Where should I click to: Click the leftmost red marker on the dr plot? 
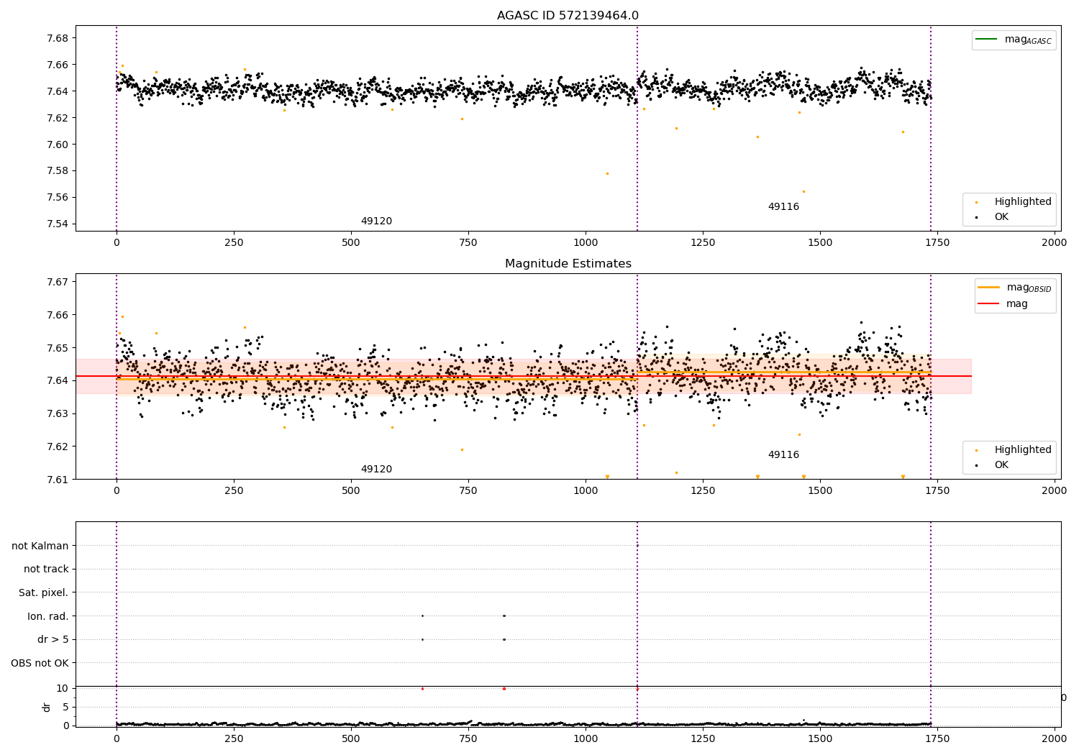(x=422, y=689)
